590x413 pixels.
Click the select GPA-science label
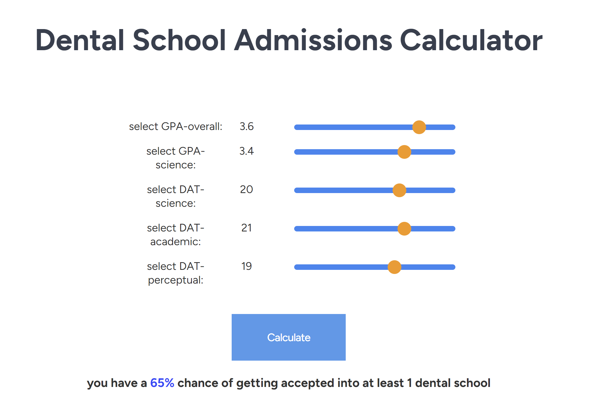click(x=175, y=158)
